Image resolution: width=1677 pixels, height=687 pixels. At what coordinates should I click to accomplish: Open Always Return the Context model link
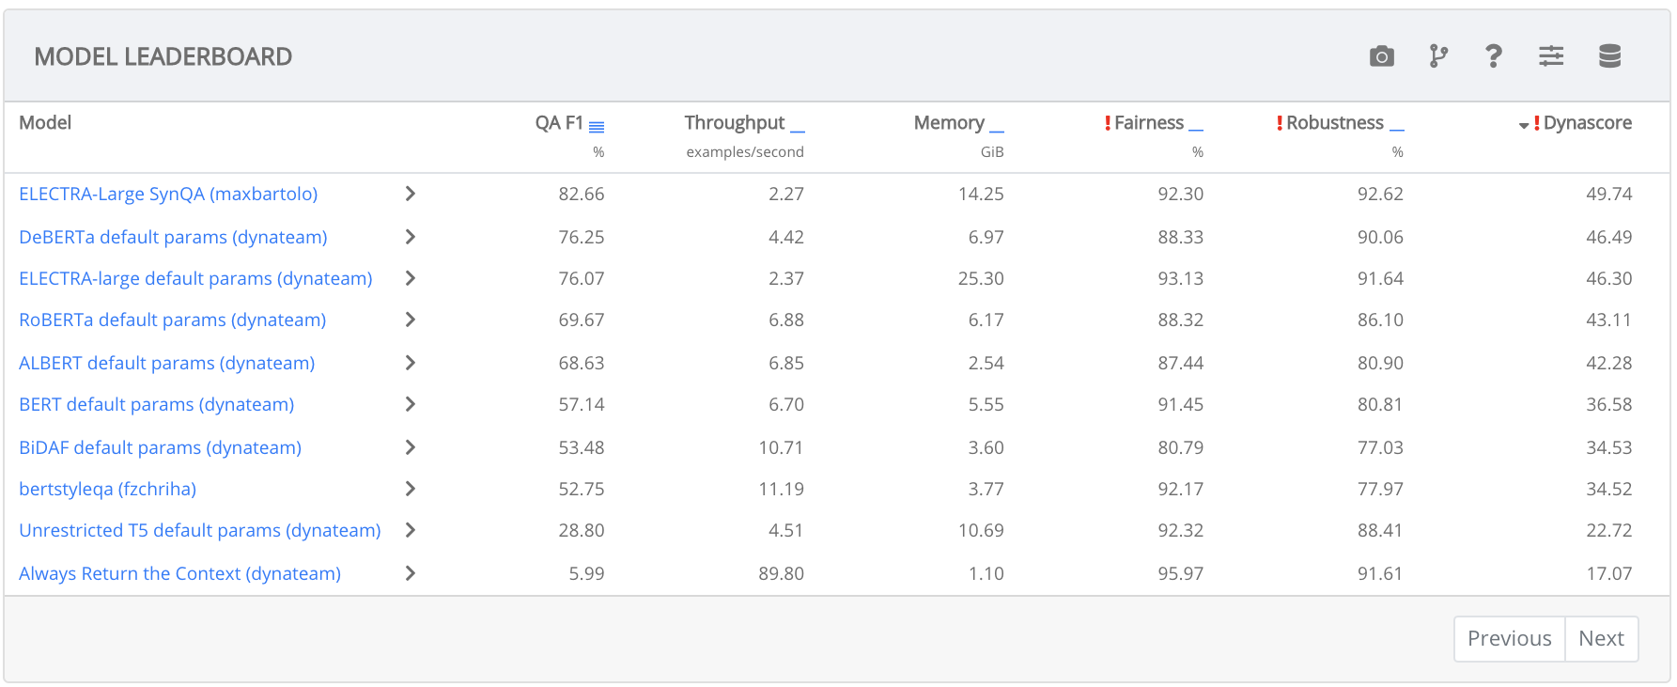(x=179, y=573)
